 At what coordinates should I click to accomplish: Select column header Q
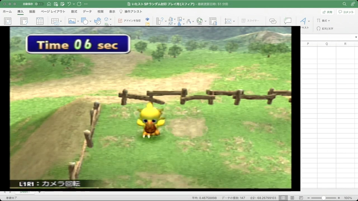point(327,44)
